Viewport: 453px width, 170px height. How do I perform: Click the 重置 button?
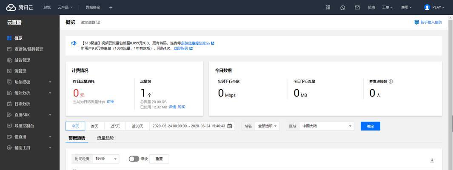click(159, 159)
